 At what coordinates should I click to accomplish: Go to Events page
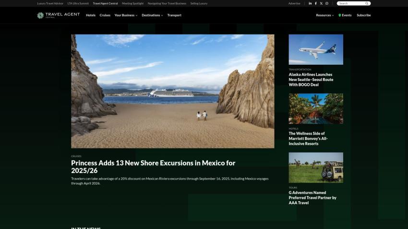[347, 15]
